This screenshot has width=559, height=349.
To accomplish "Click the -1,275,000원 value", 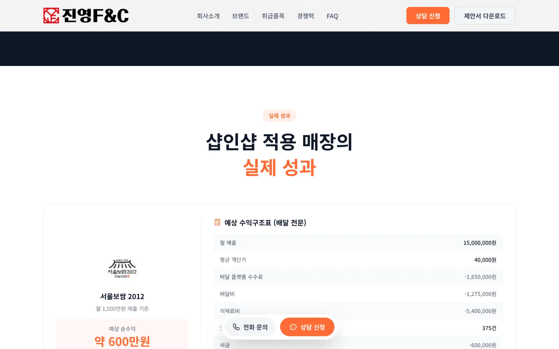I will click(x=480, y=294).
